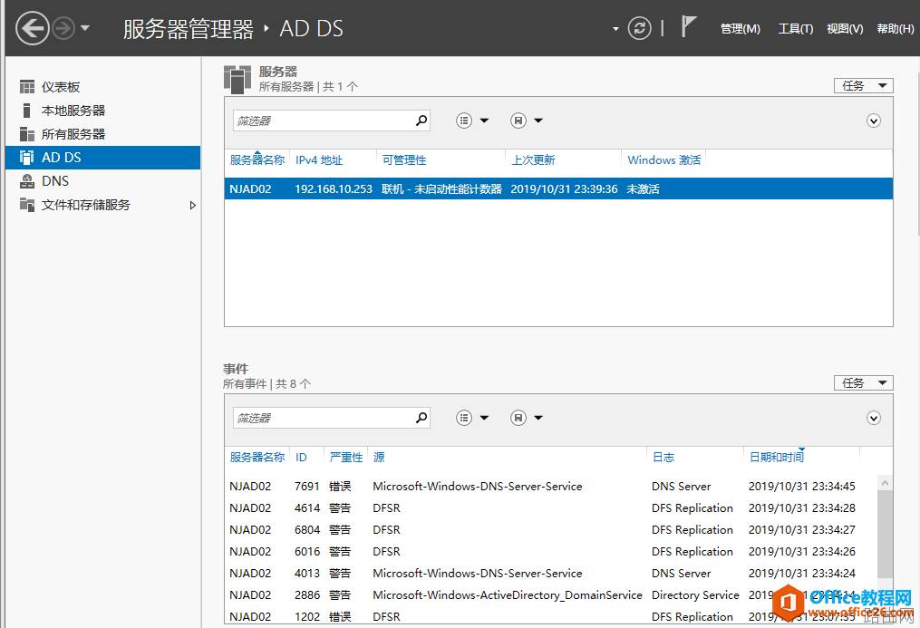Sort events by 严重性 column
Screen dimensions: 920x628
pos(345,458)
